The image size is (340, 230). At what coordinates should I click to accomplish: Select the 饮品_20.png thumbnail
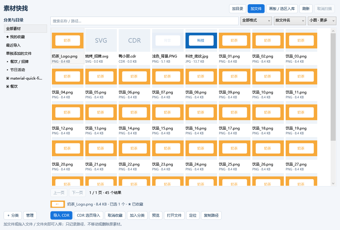68,148
